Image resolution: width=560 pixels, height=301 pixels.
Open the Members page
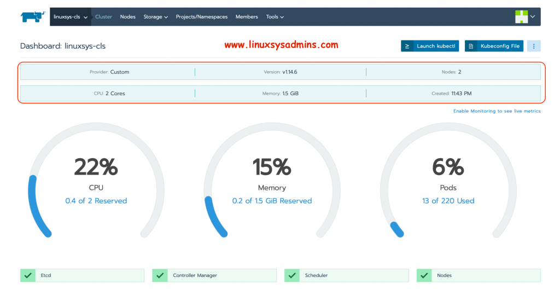tap(247, 17)
